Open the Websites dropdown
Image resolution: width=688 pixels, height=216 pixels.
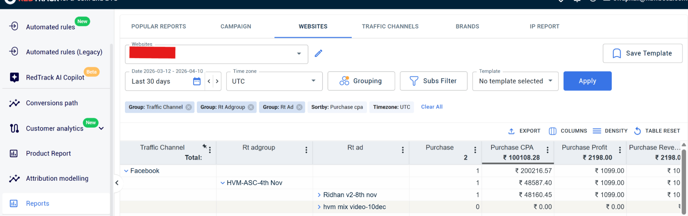[216, 54]
